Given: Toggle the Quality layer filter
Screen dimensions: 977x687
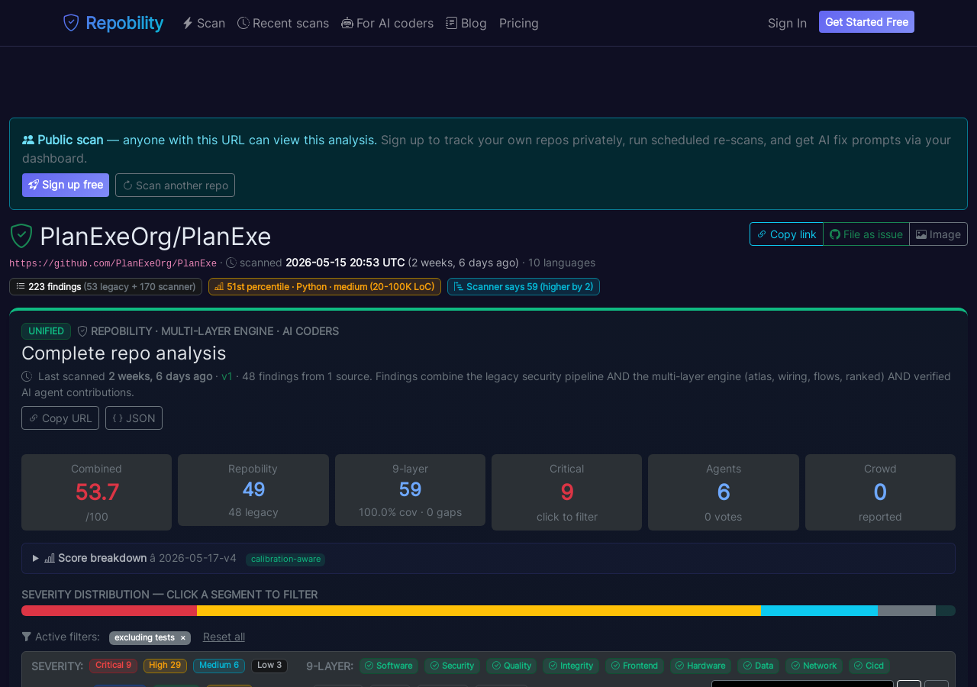Looking at the screenshot, I should (511, 666).
